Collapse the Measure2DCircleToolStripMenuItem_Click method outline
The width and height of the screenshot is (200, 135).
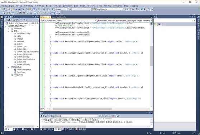click(44, 99)
